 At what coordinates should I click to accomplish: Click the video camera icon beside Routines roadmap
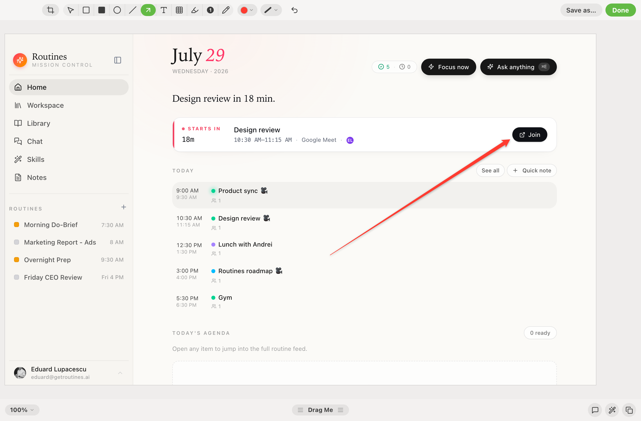click(279, 271)
